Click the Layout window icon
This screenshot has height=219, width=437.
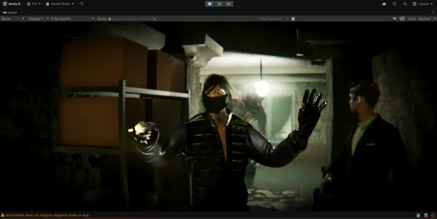click(414, 4)
